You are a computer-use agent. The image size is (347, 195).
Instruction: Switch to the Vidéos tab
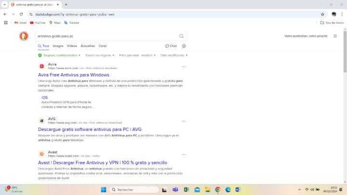click(72, 46)
